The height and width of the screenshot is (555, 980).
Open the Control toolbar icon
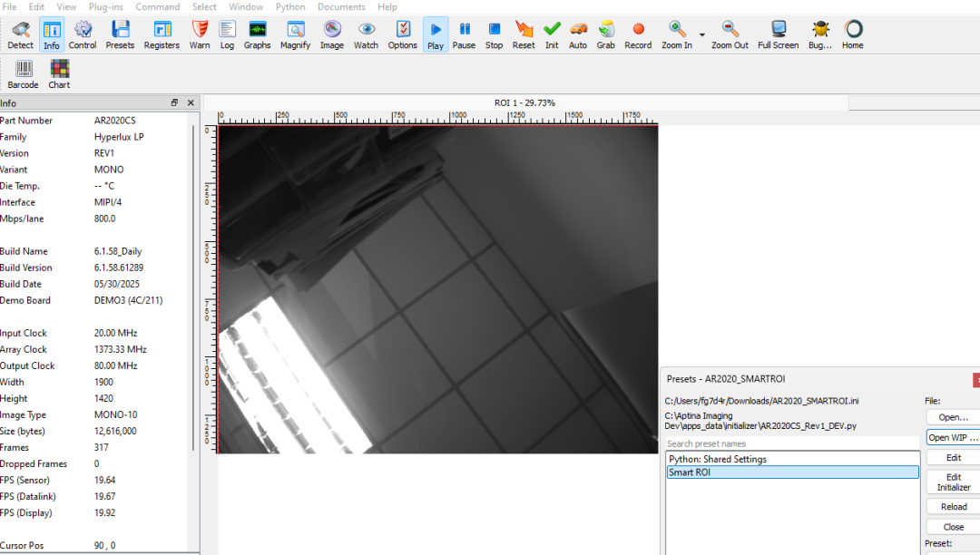click(83, 34)
